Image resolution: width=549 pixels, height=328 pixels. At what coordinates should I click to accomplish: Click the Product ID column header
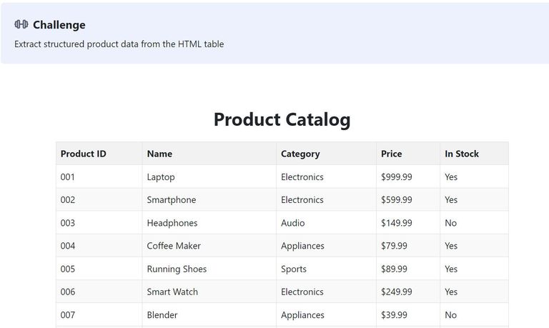[83, 154]
